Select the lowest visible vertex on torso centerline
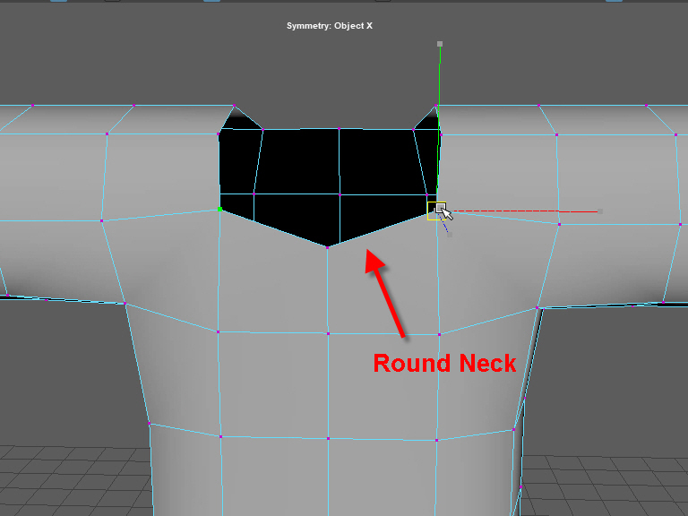The image size is (688, 516). point(328,438)
